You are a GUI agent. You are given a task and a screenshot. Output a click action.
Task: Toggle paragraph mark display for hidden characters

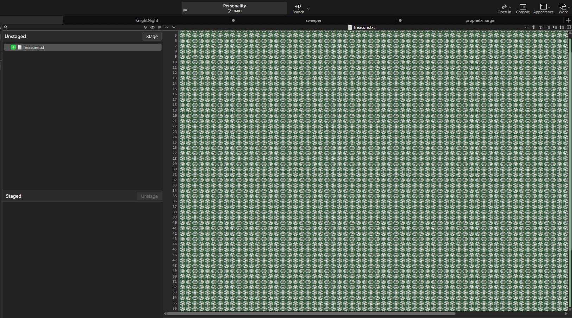click(x=534, y=27)
